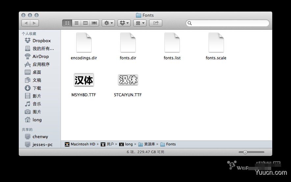Viewport: 291px width, 182px height.
Task: Click long in the path bar
Action: (126, 144)
